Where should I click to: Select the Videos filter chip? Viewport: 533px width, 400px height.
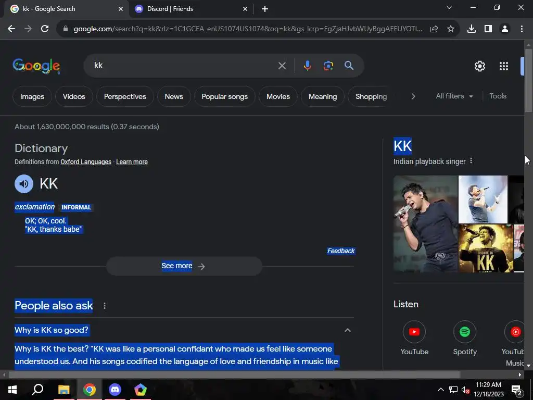point(74,96)
